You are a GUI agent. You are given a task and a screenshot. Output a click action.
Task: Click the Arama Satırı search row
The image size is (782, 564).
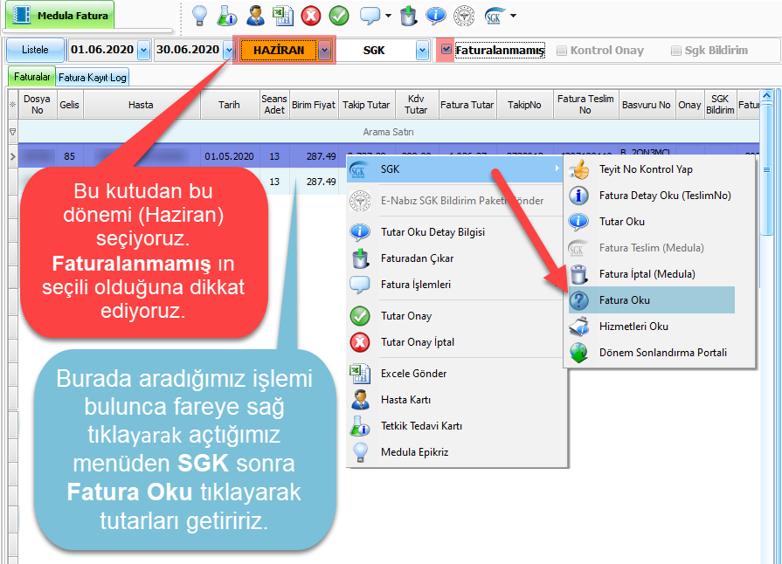[389, 132]
